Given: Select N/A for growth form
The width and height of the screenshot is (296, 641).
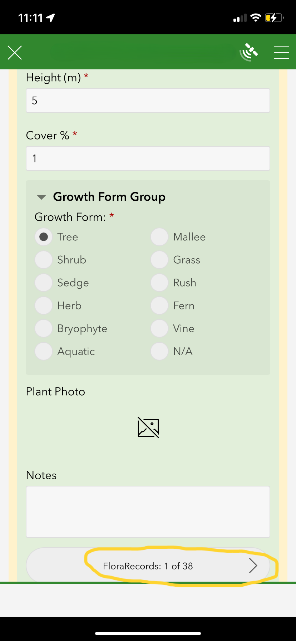Looking at the screenshot, I should point(159,351).
